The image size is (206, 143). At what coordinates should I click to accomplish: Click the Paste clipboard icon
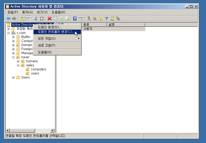click(42, 18)
